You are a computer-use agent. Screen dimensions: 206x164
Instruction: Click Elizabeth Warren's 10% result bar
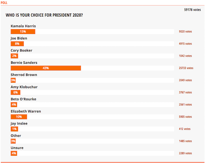[x=19, y=117]
